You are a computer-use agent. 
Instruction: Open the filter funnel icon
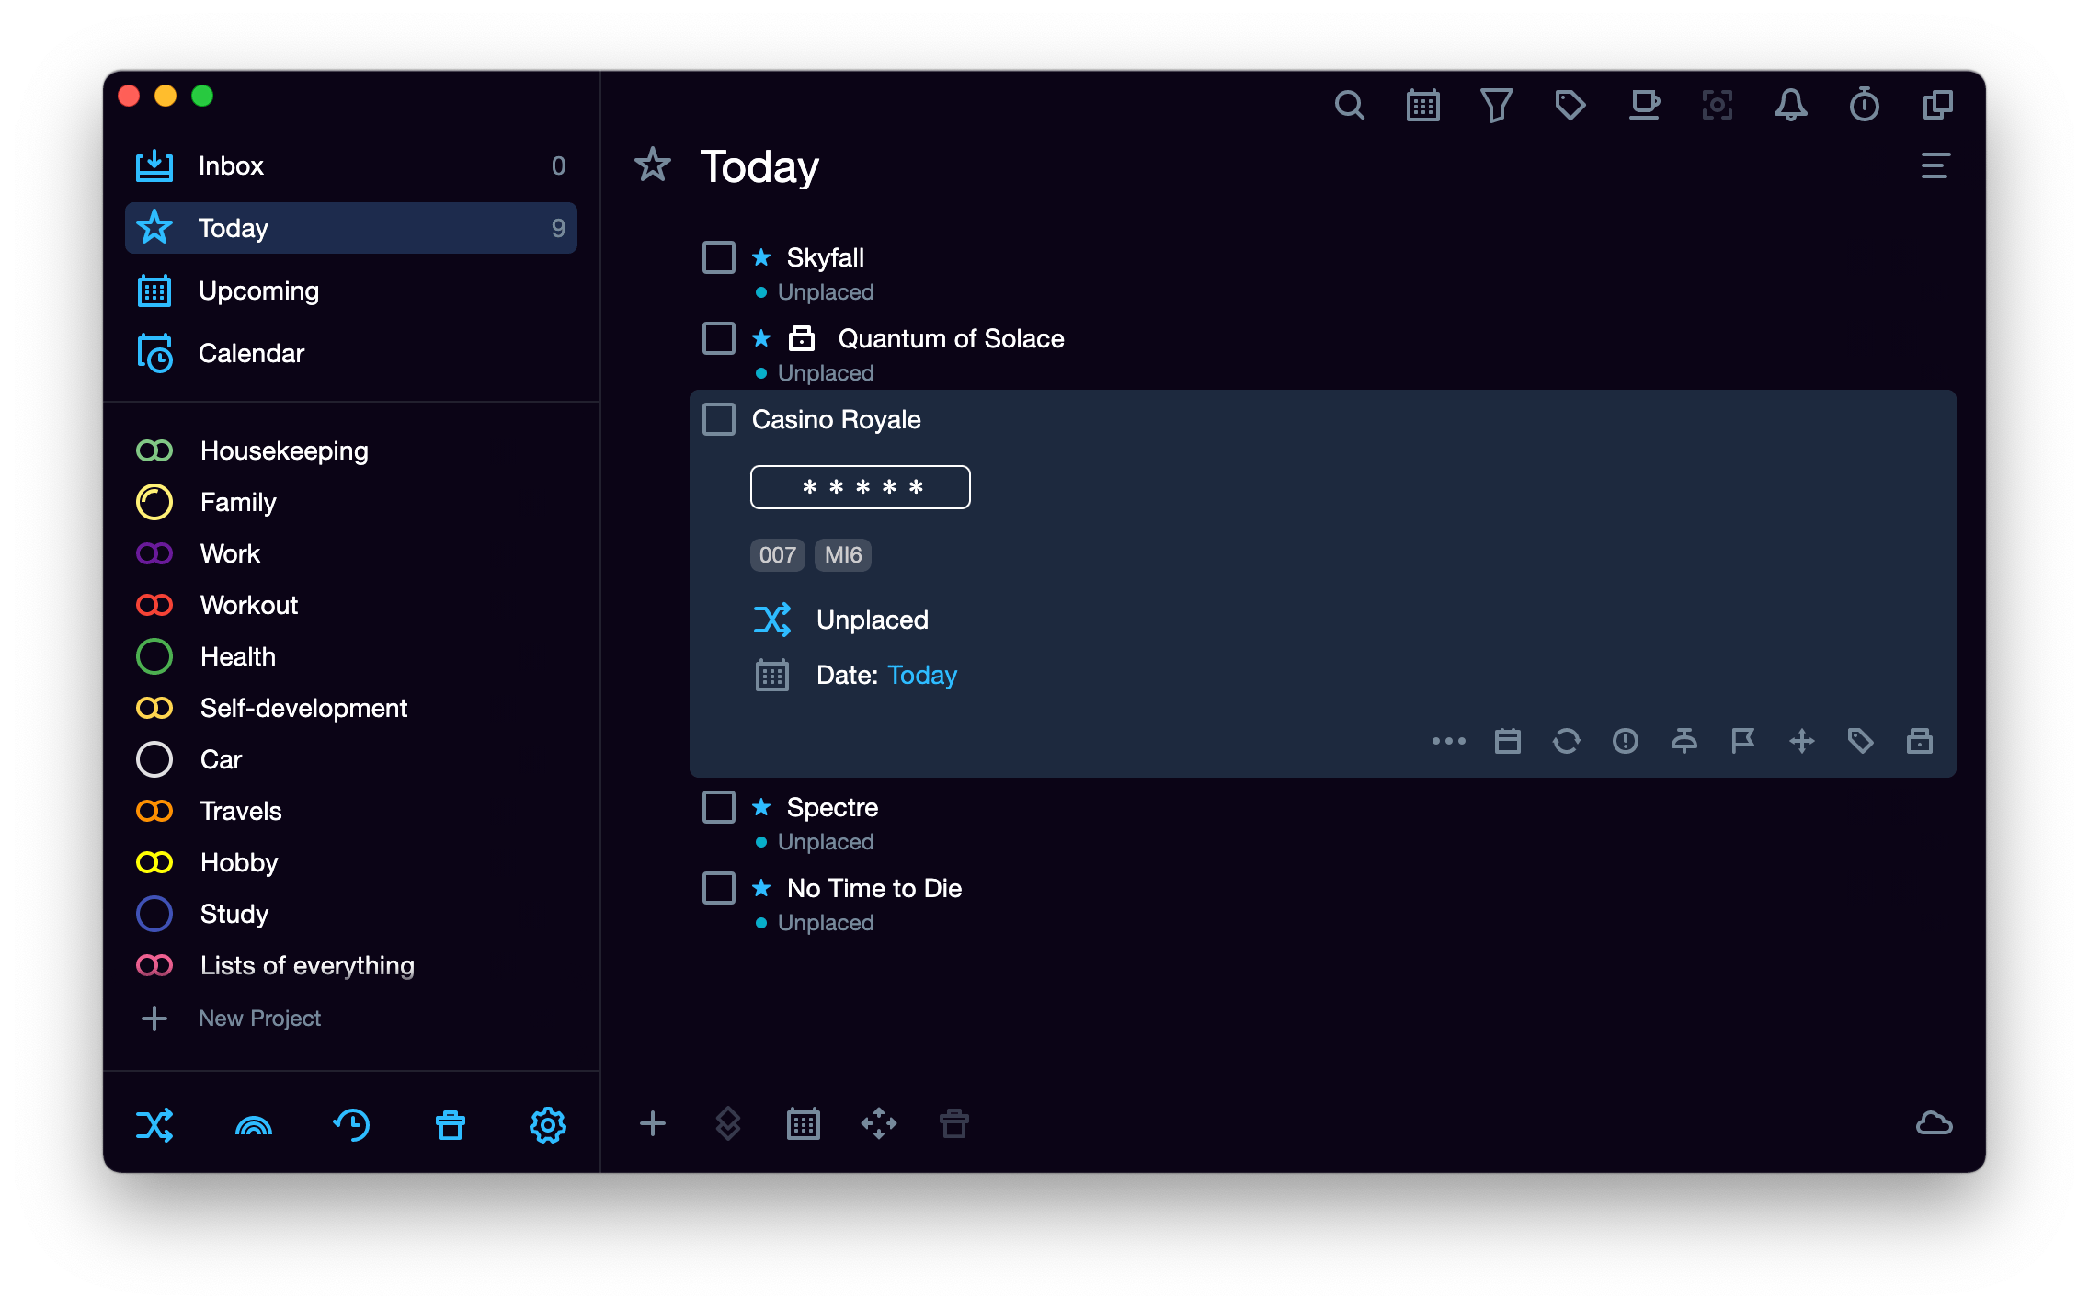coord(1496,106)
